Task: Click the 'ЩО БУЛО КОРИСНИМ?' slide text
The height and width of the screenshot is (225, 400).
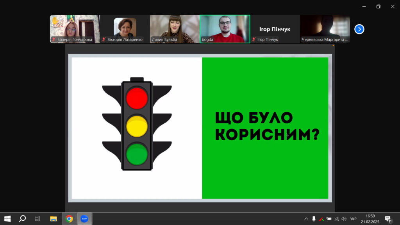Action: (x=267, y=126)
